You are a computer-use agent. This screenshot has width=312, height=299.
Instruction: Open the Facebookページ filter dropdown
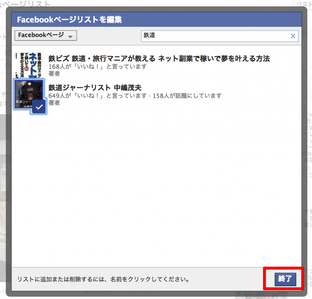45,35
